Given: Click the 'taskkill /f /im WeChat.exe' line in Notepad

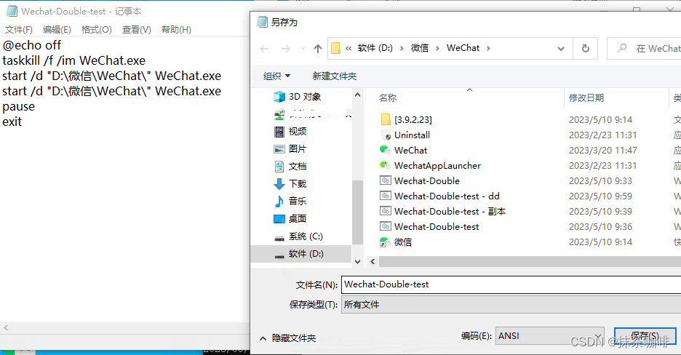Looking at the screenshot, I should point(73,60).
